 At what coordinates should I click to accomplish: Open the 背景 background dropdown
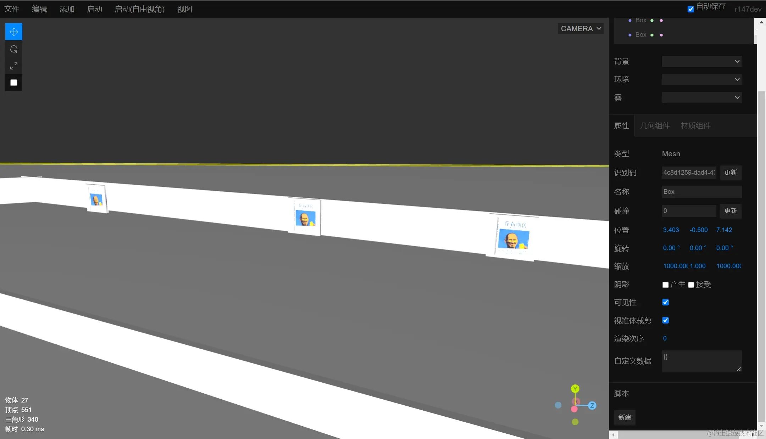(x=701, y=61)
